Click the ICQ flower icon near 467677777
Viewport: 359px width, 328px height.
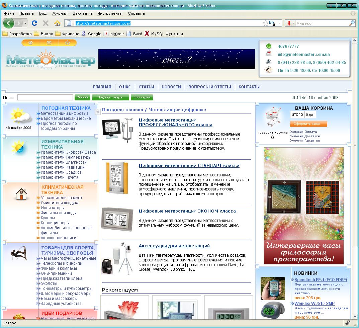point(269,46)
